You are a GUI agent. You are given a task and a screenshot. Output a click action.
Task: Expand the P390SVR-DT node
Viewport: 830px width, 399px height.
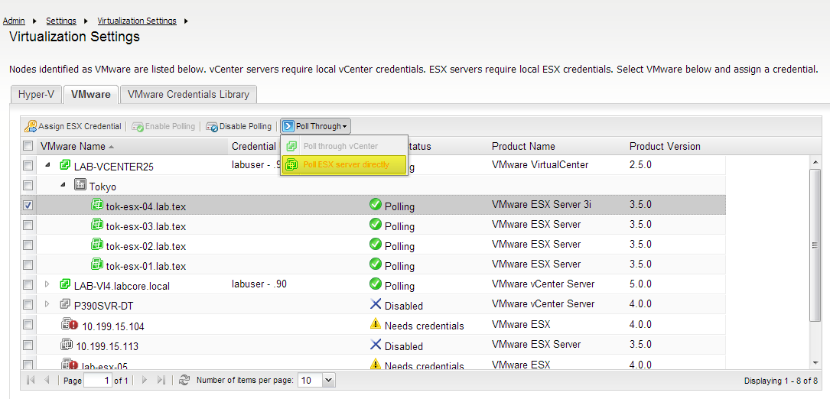tap(47, 303)
